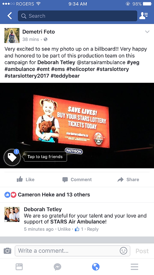Open the hamburger menu tab
Image resolution: width=154 pixels, height=275 pixels.
[135, 267]
